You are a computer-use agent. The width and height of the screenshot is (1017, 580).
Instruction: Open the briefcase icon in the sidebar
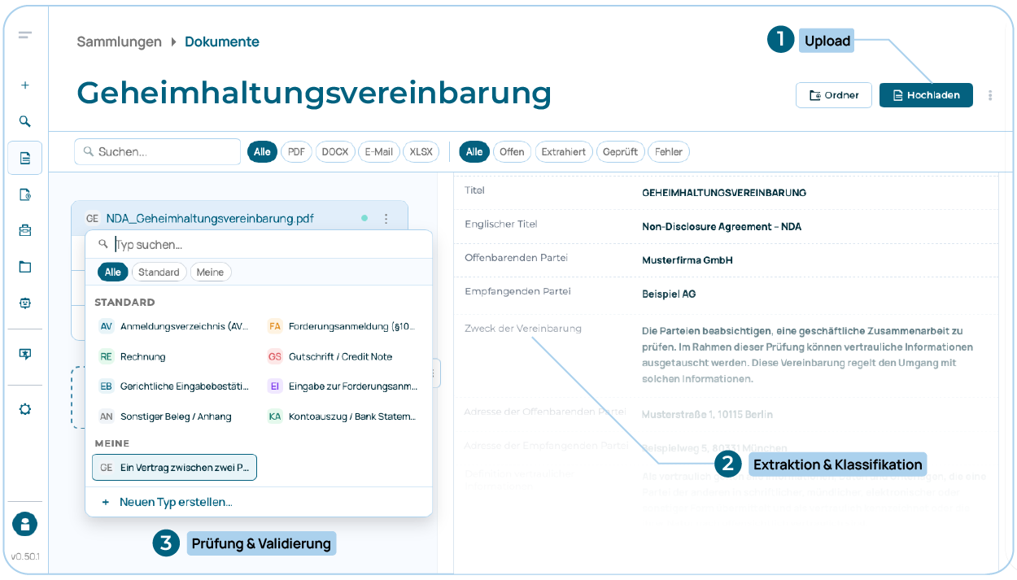(25, 230)
